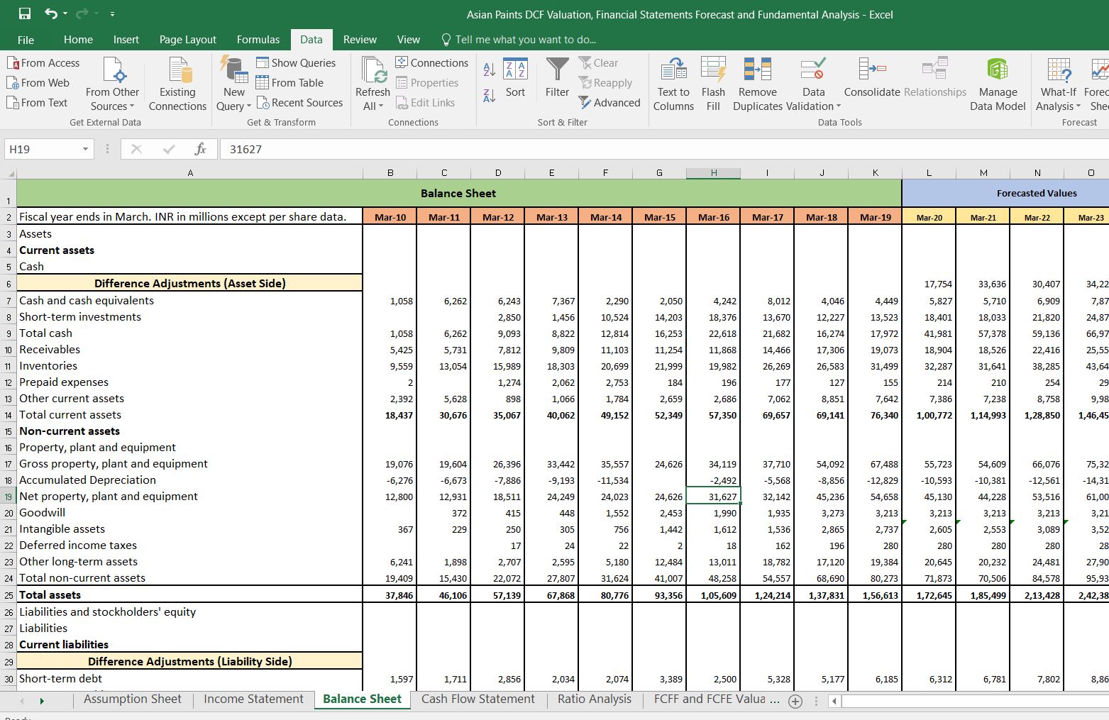Screen dimensions: 1109x720
Task: Click the Insert Function fx icon
Action: [200, 149]
